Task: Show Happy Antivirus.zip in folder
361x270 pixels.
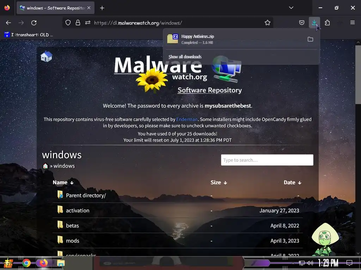Action: 310,39
